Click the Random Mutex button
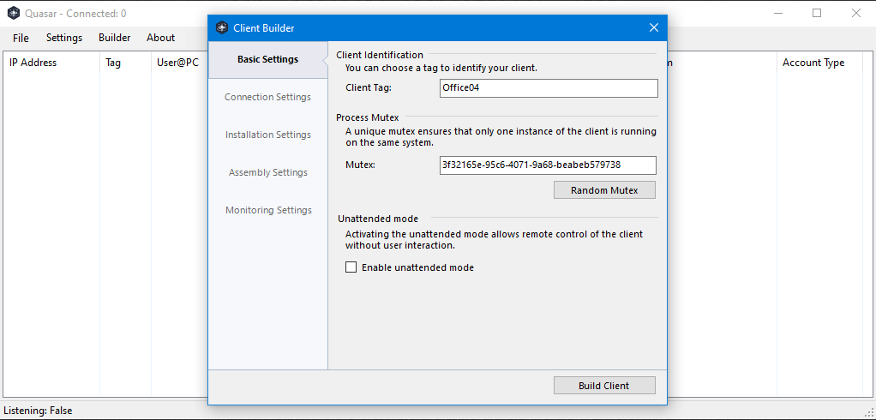Image resolution: width=876 pixels, height=420 pixels. point(604,190)
